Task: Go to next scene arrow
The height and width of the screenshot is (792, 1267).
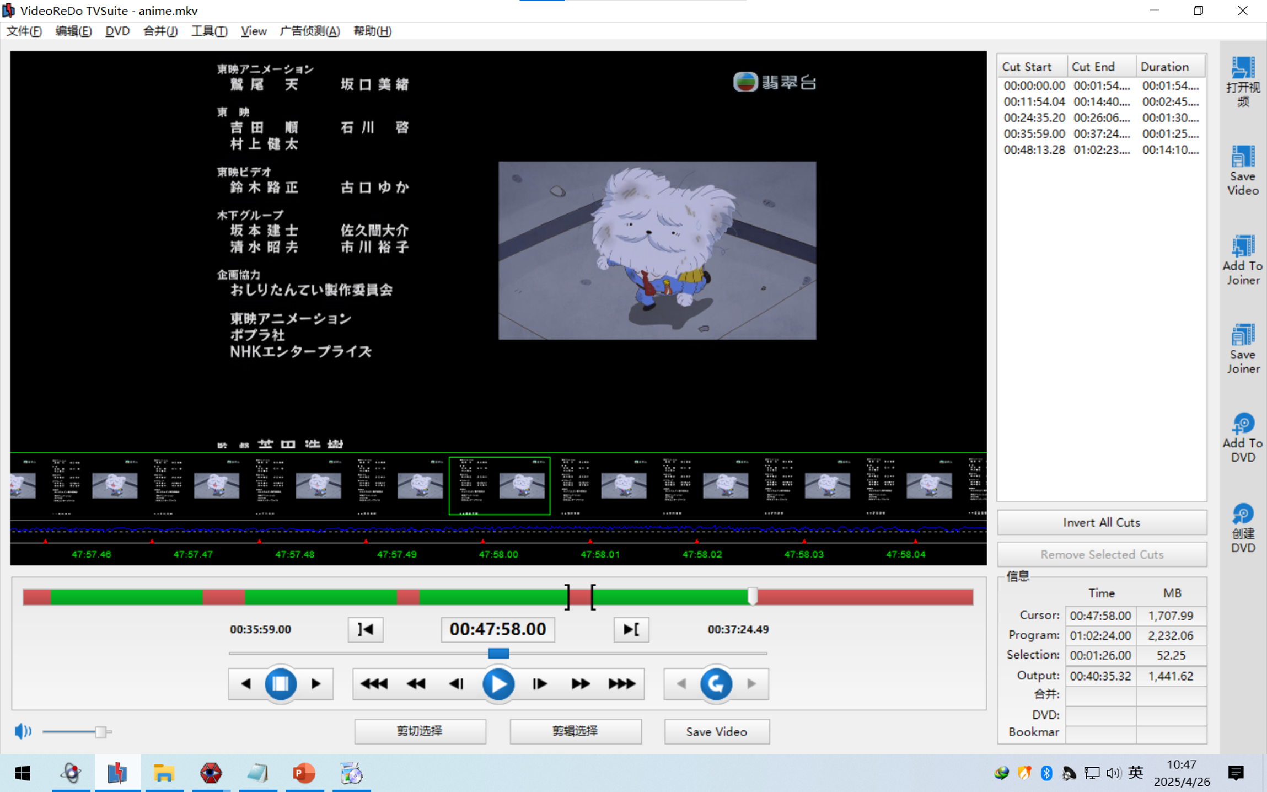Action: [316, 684]
